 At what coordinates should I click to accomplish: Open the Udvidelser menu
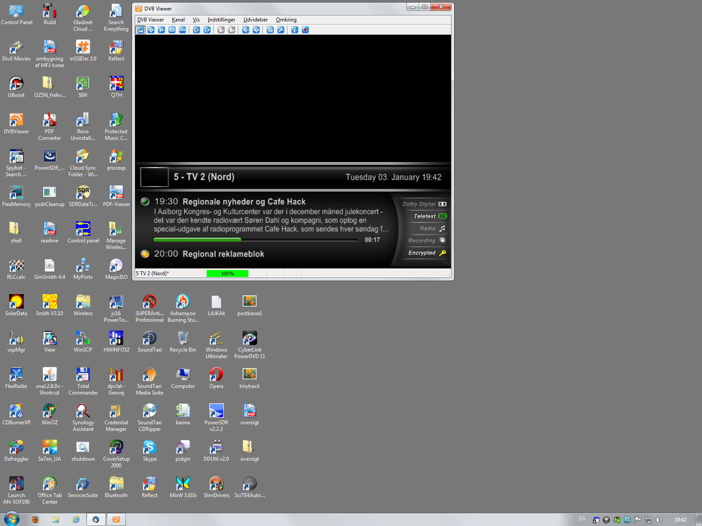click(255, 20)
